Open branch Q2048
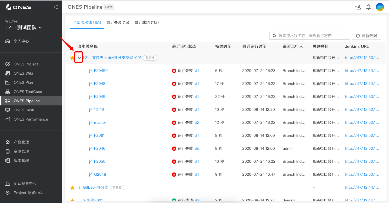Screen dimensions: 389x203 click(100, 174)
